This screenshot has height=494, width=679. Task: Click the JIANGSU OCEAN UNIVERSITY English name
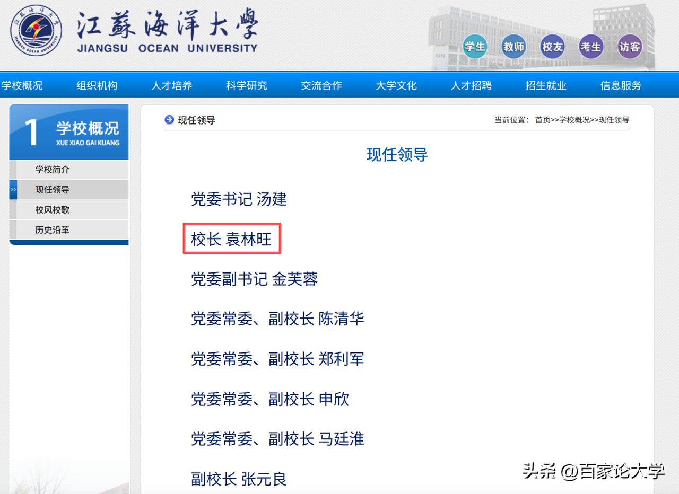[x=167, y=48]
